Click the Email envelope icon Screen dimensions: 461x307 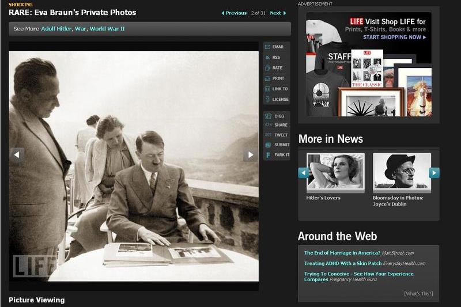(x=267, y=47)
